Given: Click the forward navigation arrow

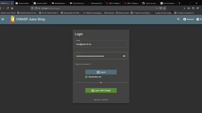Looking at the screenshot, I should pyautogui.click(x=3, y=8).
